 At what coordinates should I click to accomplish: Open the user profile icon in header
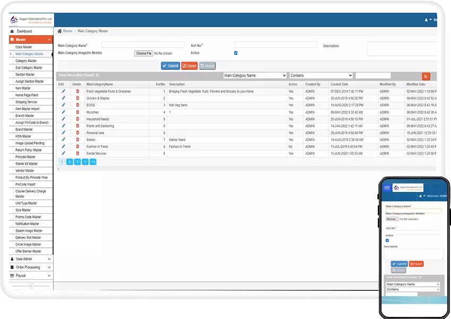coord(426,20)
